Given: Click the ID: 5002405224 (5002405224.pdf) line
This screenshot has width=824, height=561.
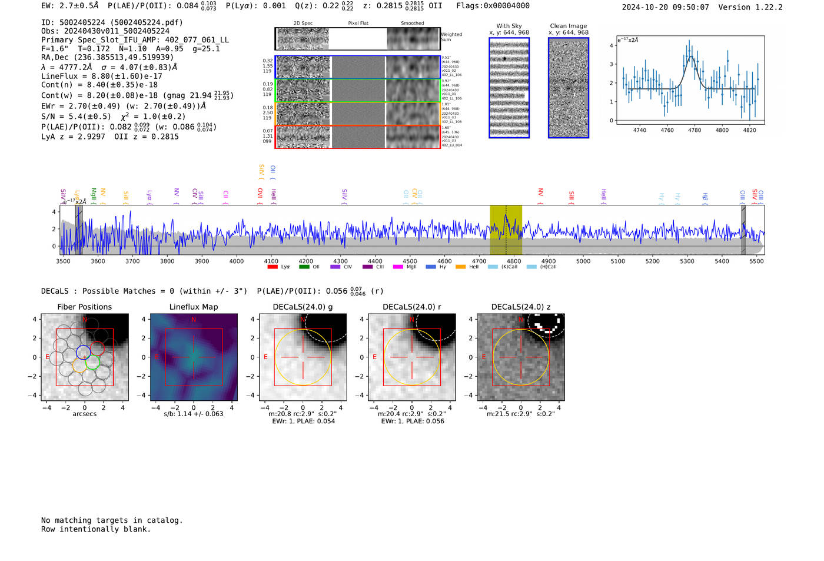Looking at the screenshot, I should coord(112,22).
